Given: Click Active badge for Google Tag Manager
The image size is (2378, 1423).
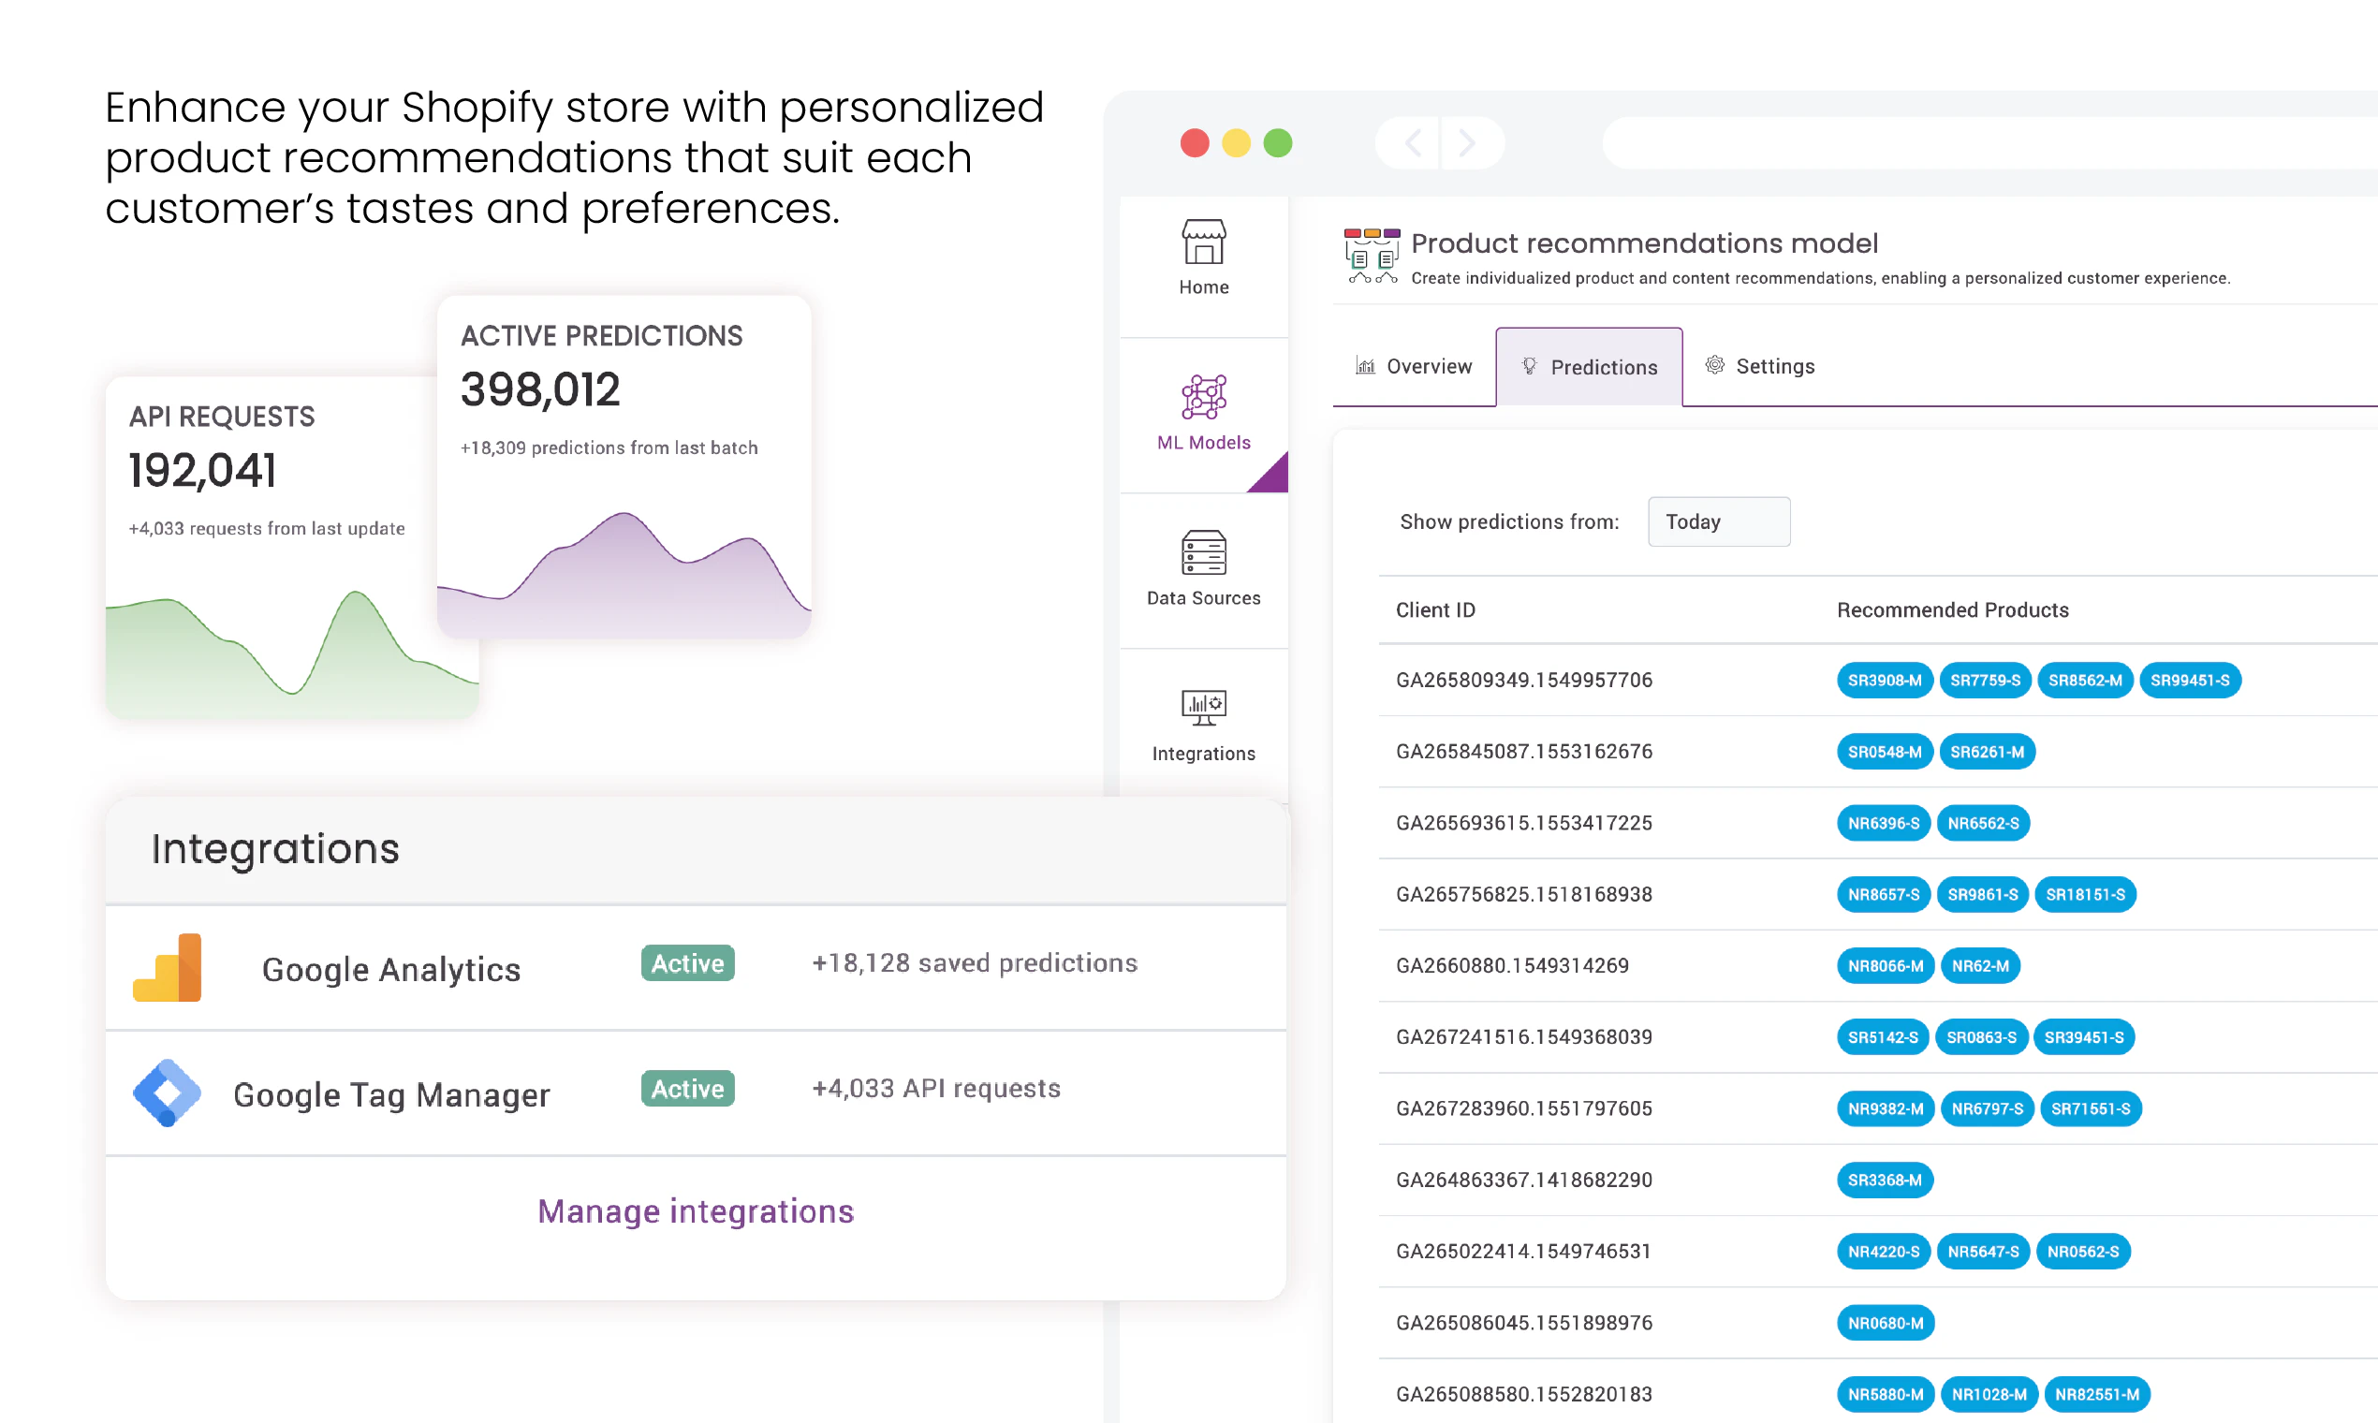Looking at the screenshot, I should pos(687,1089).
